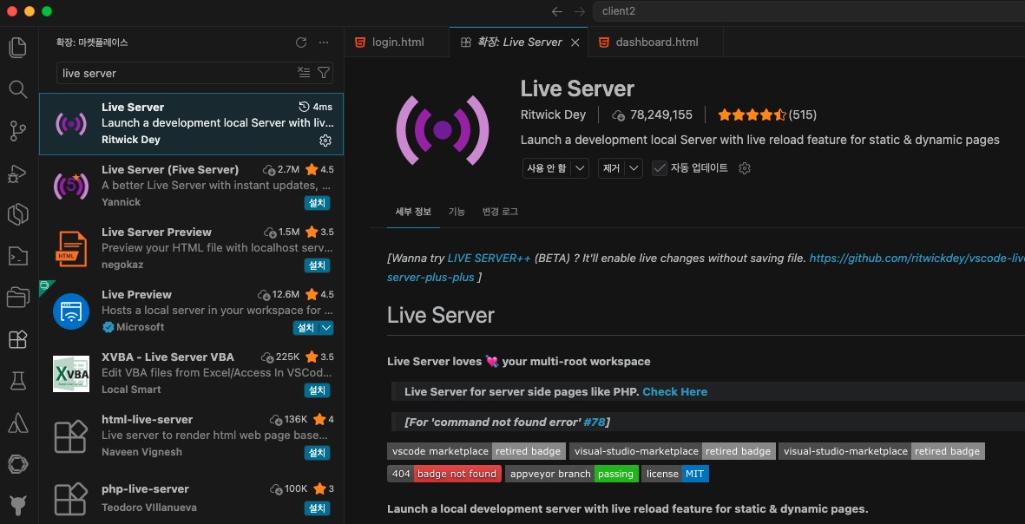Select the Live Server (Five Server) icon
1025x524 pixels.
(x=70, y=187)
